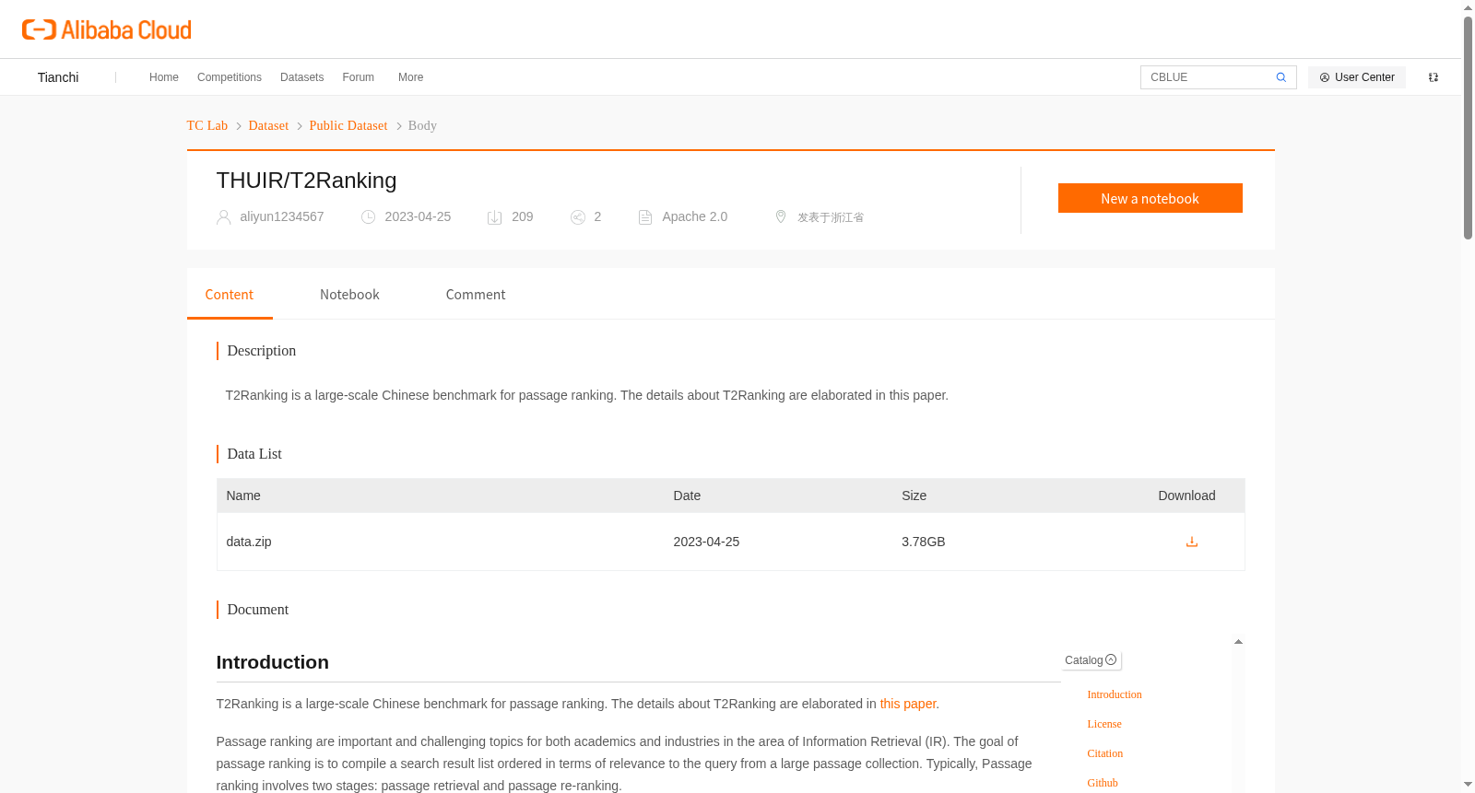The height and width of the screenshot is (793, 1475).
Task: Follow the TC Lab breadcrumb link
Action: [207, 125]
